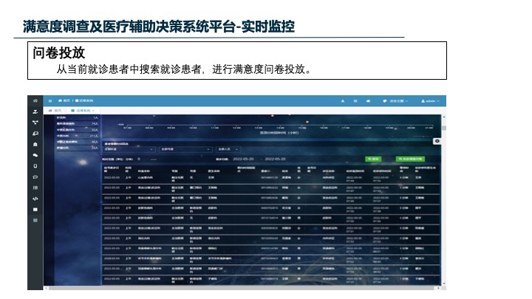
Task: Click the mobile phone icon in sidebar
Action: pos(35,166)
